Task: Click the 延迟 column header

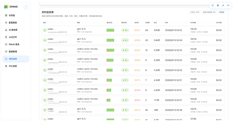Action: point(155,23)
